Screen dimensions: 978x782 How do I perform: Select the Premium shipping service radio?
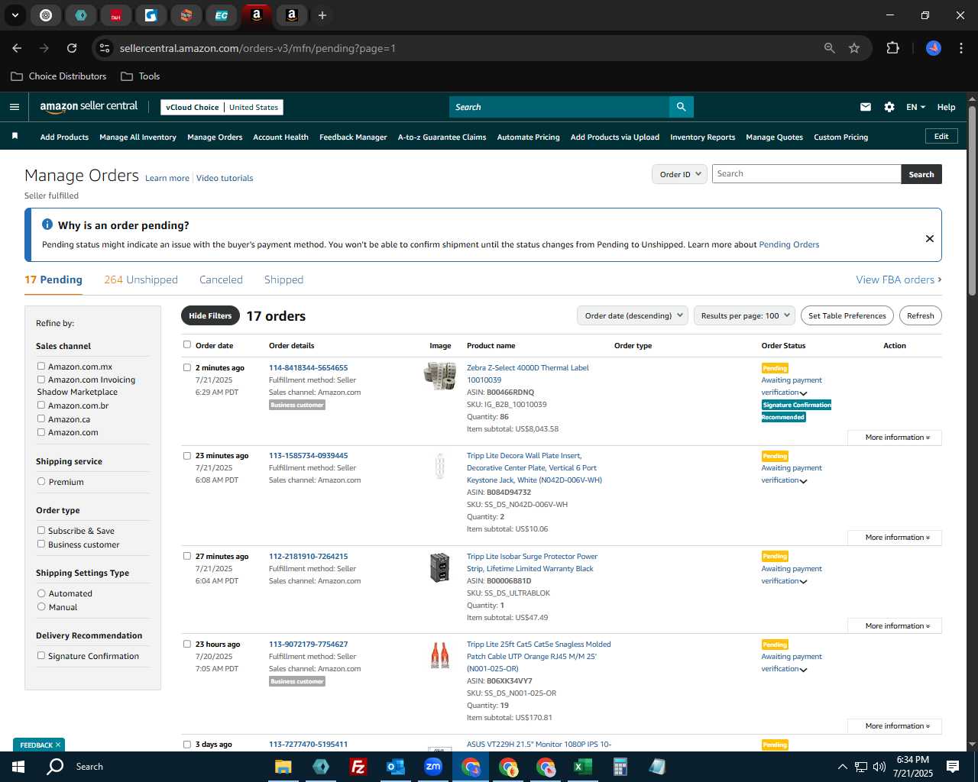click(41, 481)
